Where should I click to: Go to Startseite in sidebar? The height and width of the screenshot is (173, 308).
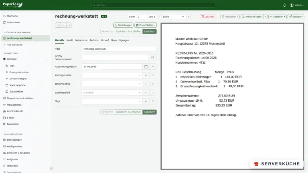(x=12, y=16)
